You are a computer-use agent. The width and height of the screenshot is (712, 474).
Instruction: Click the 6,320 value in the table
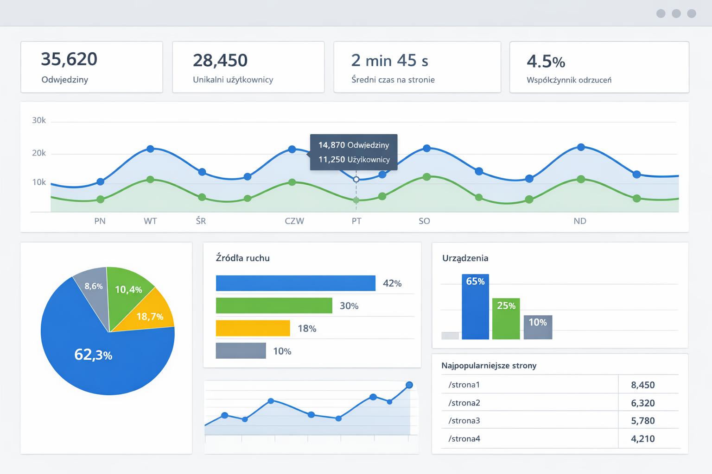point(643,403)
